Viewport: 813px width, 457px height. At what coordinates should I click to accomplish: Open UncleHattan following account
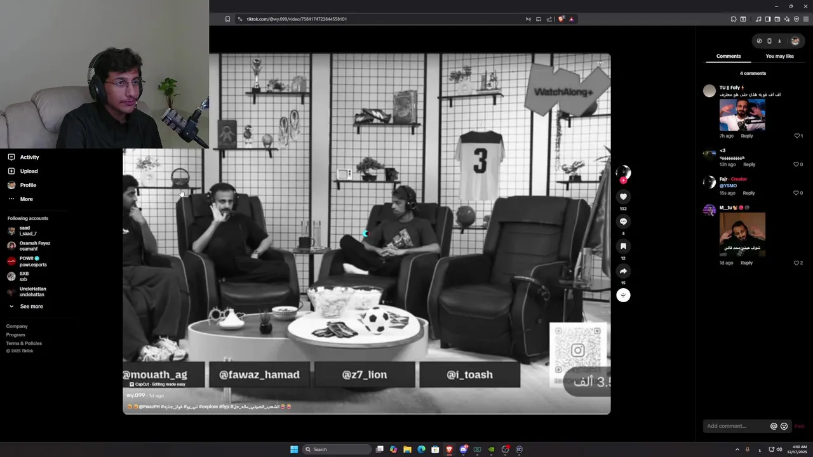pyautogui.click(x=27, y=292)
